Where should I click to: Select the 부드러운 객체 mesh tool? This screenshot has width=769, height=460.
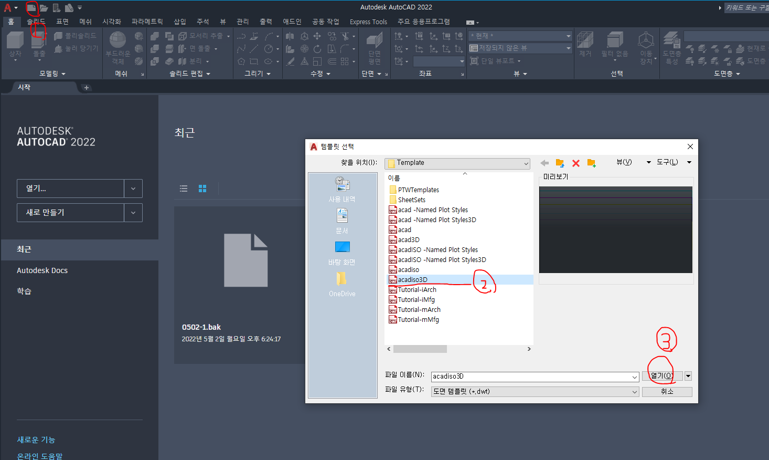118,47
